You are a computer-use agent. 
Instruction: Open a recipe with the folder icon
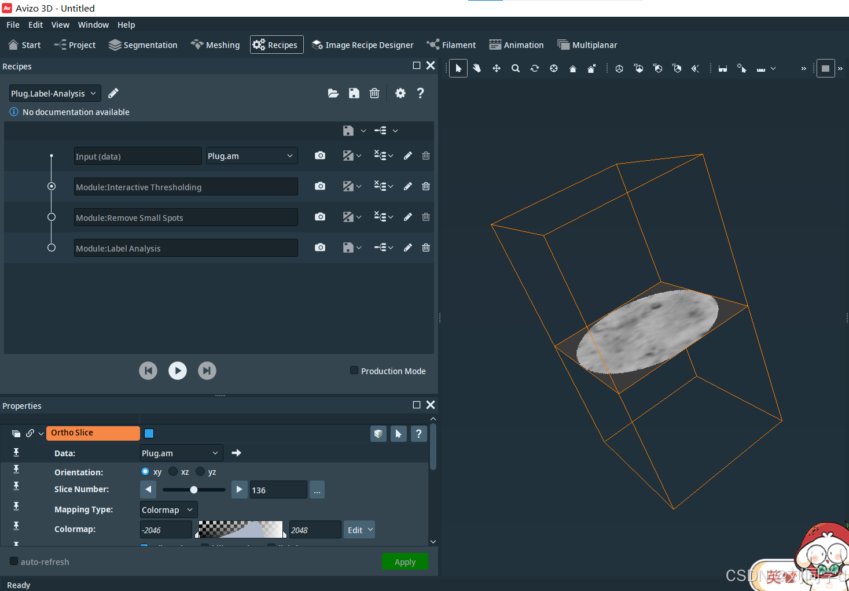click(333, 93)
